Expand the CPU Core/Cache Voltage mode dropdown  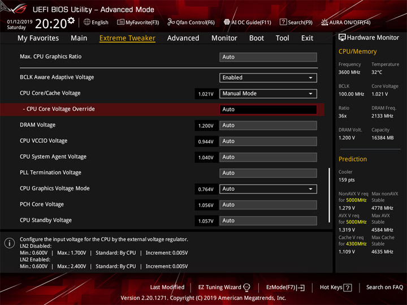pyautogui.click(x=268, y=94)
